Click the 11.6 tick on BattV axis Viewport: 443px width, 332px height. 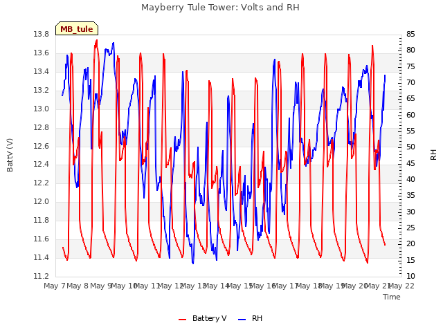[x=41, y=239]
